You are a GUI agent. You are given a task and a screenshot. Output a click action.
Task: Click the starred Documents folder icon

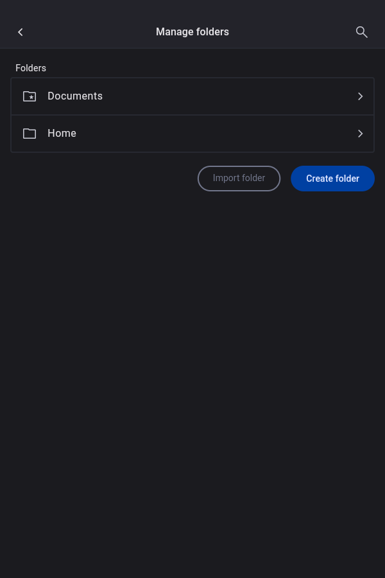(x=30, y=96)
